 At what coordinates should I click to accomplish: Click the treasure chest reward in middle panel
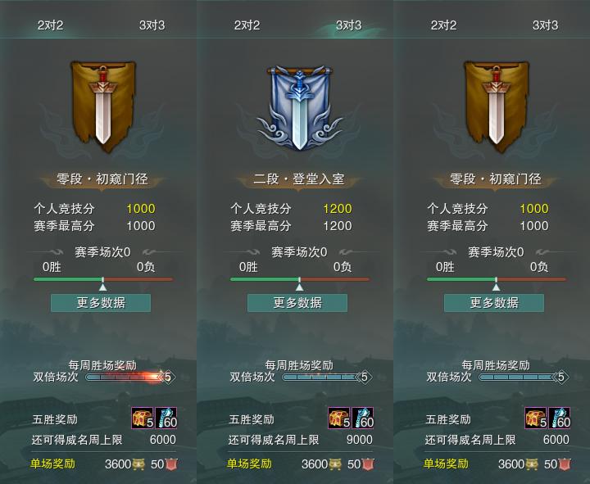click(x=339, y=418)
